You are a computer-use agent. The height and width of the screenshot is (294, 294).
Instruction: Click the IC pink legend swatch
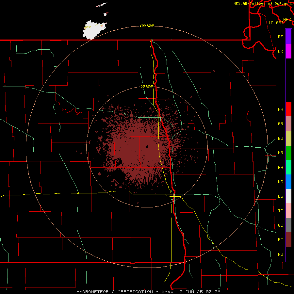[288, 211]
